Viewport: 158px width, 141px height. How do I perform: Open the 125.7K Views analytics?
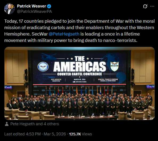pyautogui.click(x=80, y=134)
